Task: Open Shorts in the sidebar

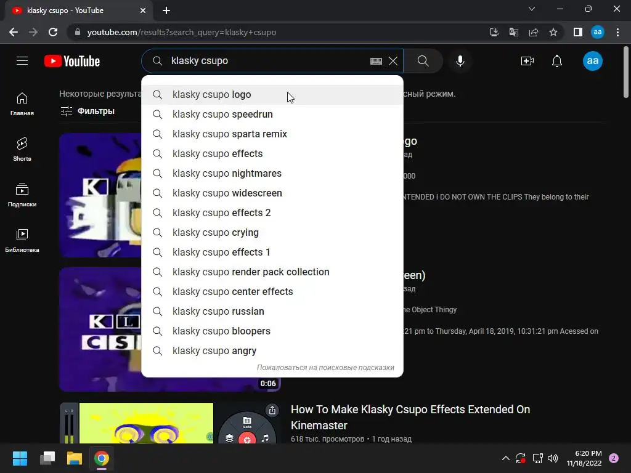Action: 22,150
